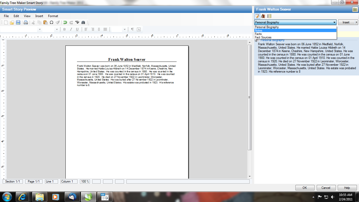Choose Fact Sources in the dropdown list
The image size is (359, 202).
pos(295,37)
